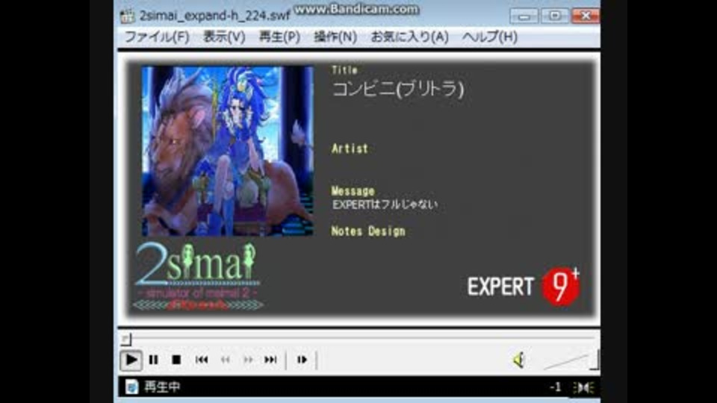Skip to next track with skip-forward icon
The height and width of the screenshot is (403, 717).
(x=270, y=360)
